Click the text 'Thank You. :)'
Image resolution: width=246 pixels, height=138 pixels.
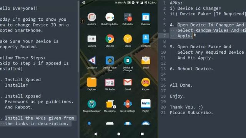tap(186, 107)
